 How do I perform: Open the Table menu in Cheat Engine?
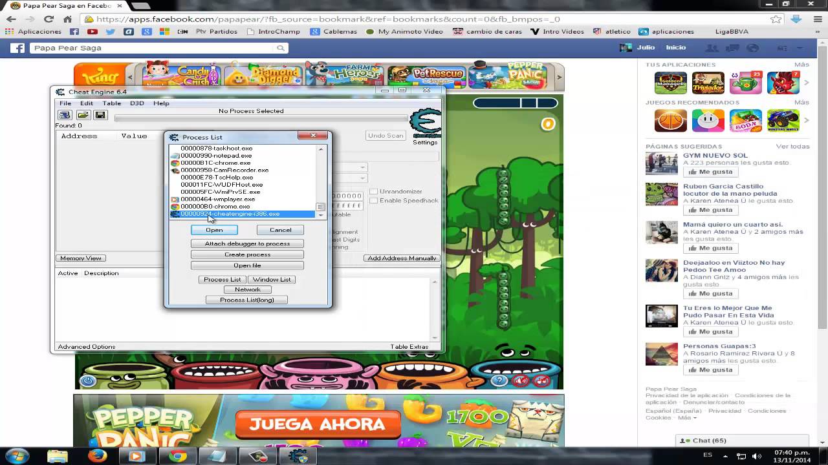[x=112, y=103]
